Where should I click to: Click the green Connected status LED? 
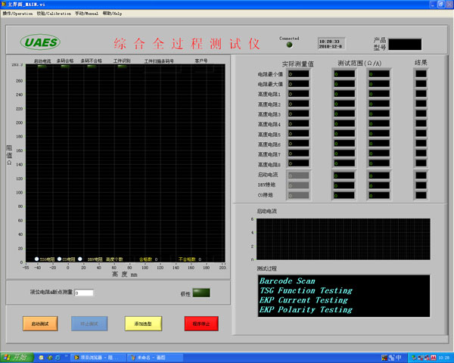point(289,45)
